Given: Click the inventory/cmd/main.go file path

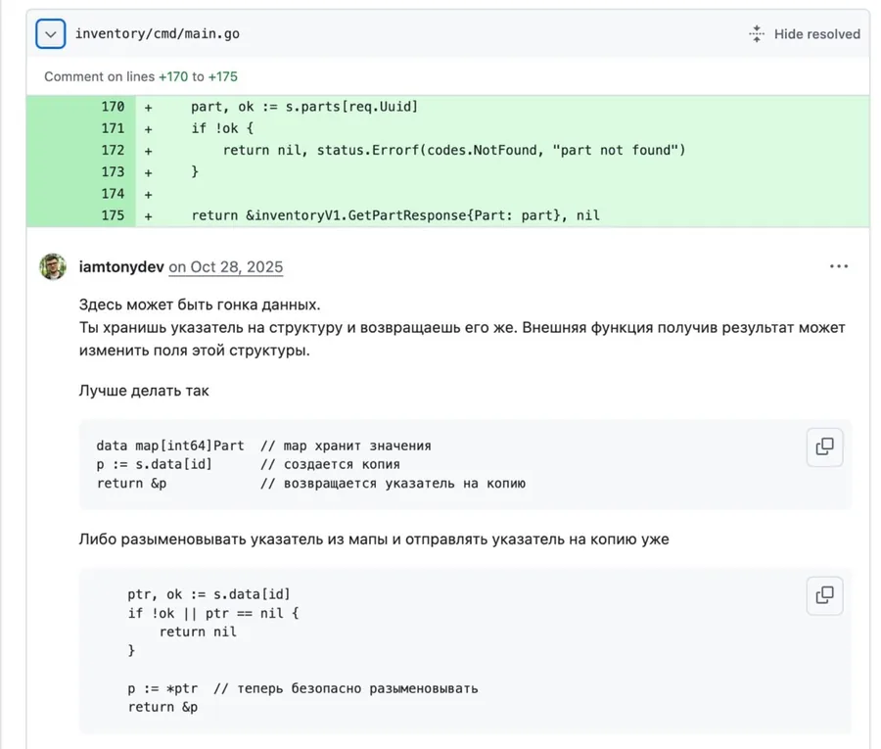Looking at the screenshot, I should tap(158, 33).
